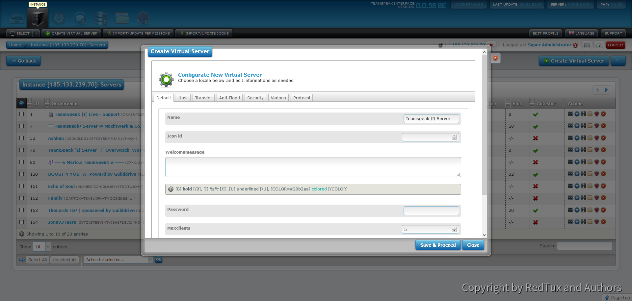Check the checkbox for server ID 70
This screenshot has width=632, height=301.
pos(21,150)
